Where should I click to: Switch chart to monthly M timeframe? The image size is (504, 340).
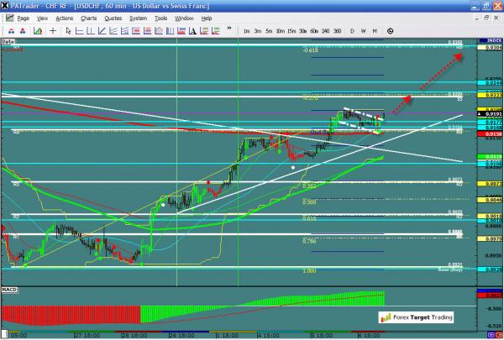click(375, 31)
